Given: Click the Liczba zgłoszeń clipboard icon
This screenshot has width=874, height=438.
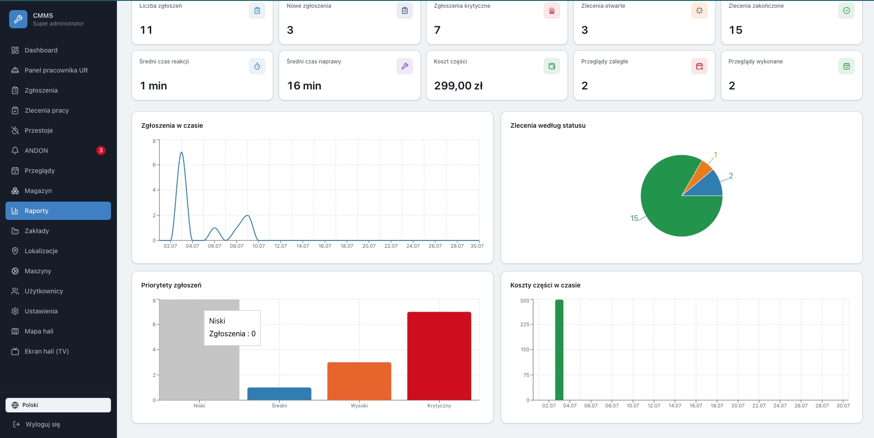Looking at the screenshot, I should click(x=257, y=10).
